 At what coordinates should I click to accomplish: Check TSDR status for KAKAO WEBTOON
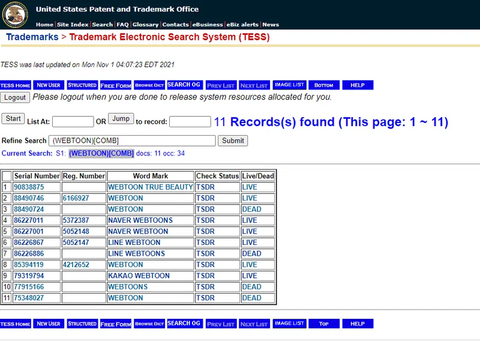(x=205, y=276)
